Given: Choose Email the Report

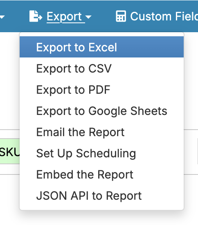Looking at the screenshot, I should click(102, 132).
